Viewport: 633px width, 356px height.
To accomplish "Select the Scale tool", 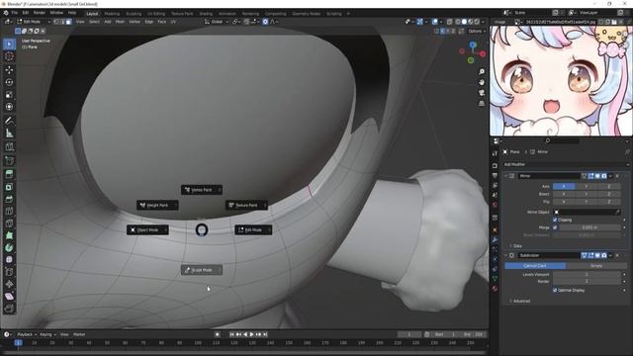I will point(9,95).
